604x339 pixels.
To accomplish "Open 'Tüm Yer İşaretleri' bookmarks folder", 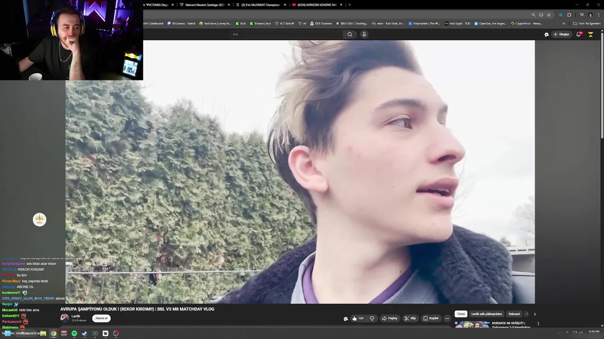I will (587, 24).
